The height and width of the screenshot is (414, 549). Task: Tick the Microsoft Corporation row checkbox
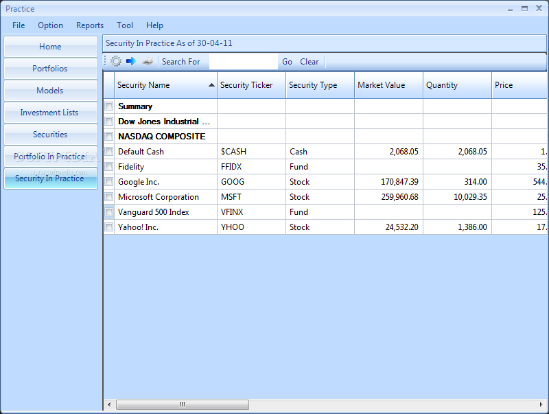click(109, 197)
